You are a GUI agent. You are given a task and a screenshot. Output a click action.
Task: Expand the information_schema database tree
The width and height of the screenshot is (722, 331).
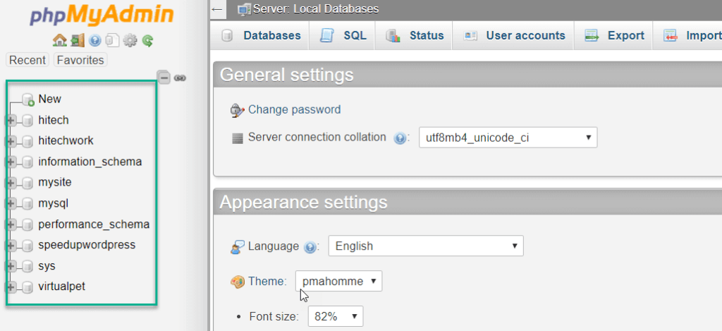click(x=11, y=162)
